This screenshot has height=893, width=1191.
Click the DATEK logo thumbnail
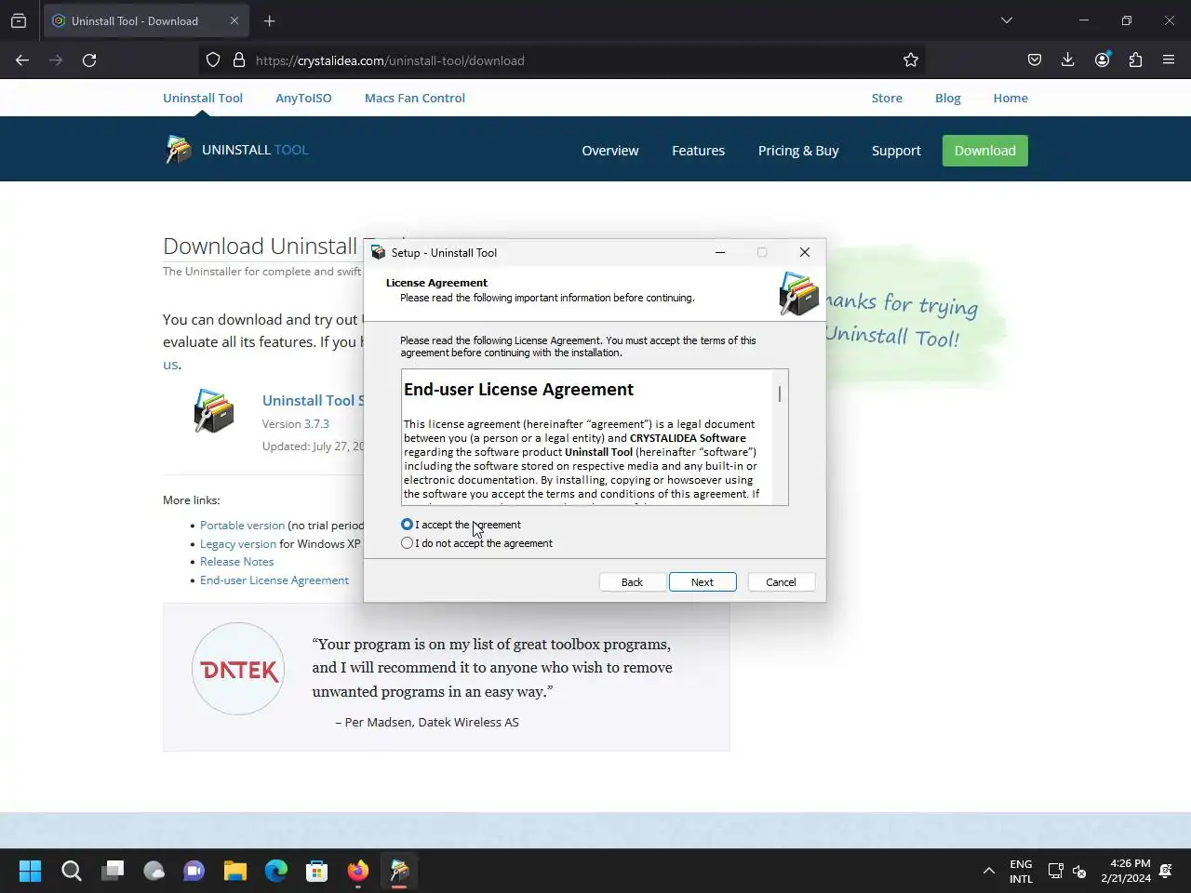pyautogui.click(x=238, y=669)
